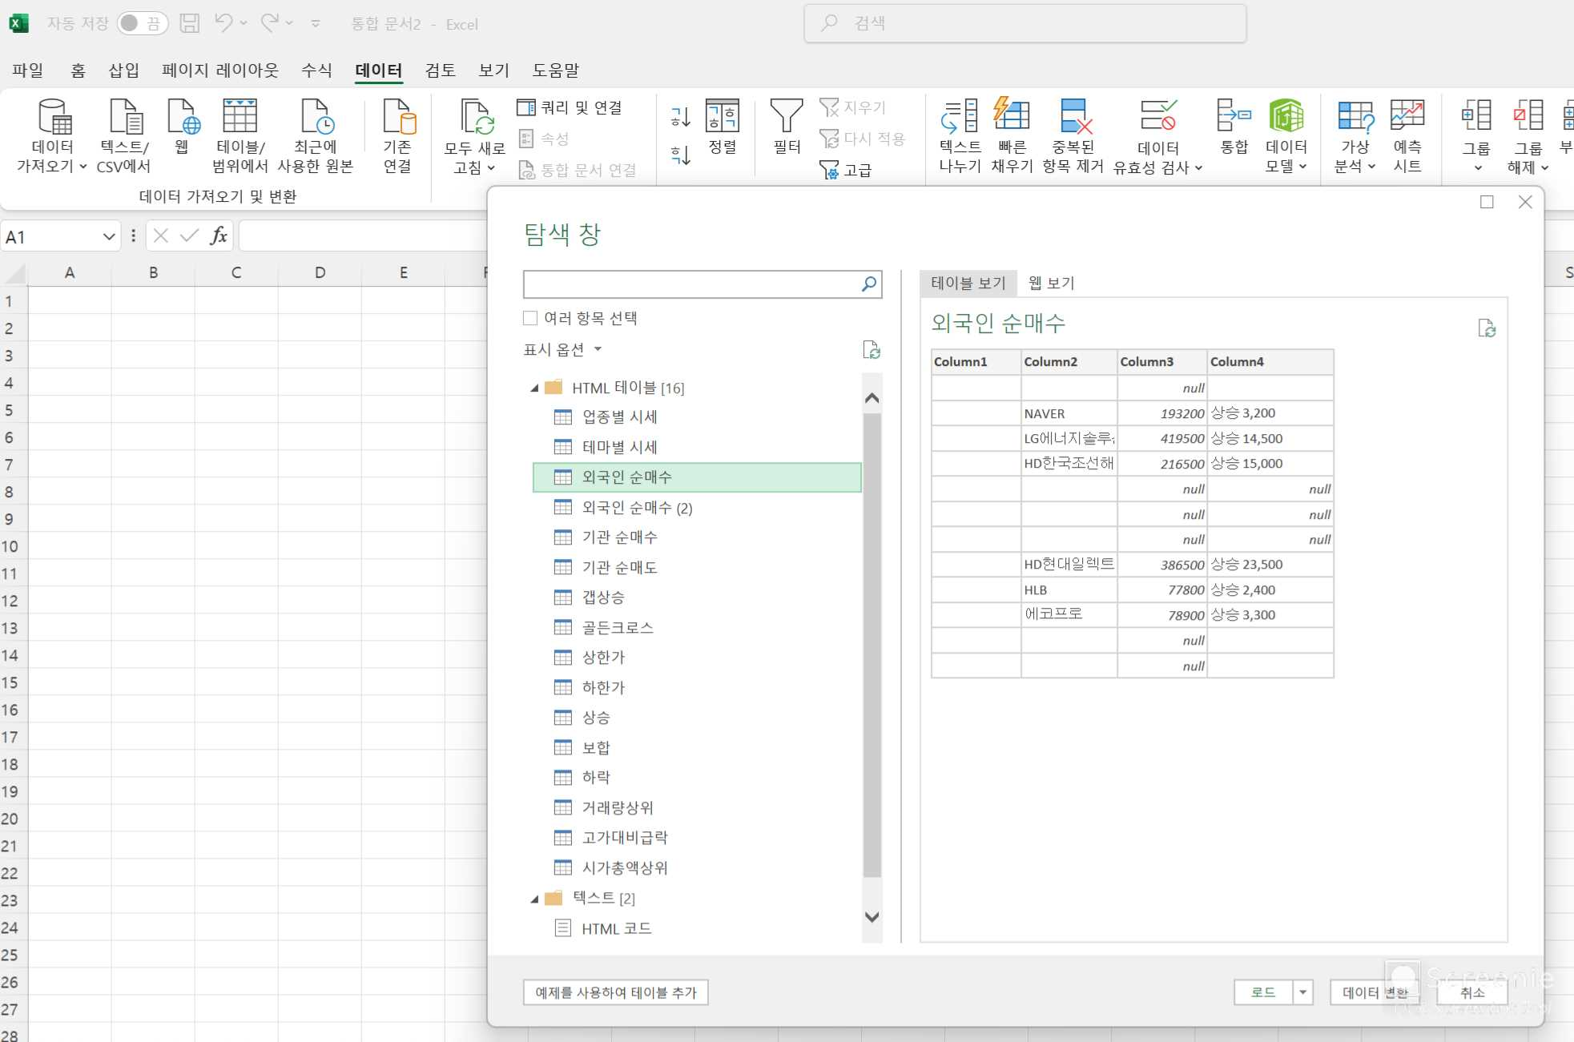
Task: Collapse the HTML 테이블 [16] folder
Action: click(x=534, y=388)
